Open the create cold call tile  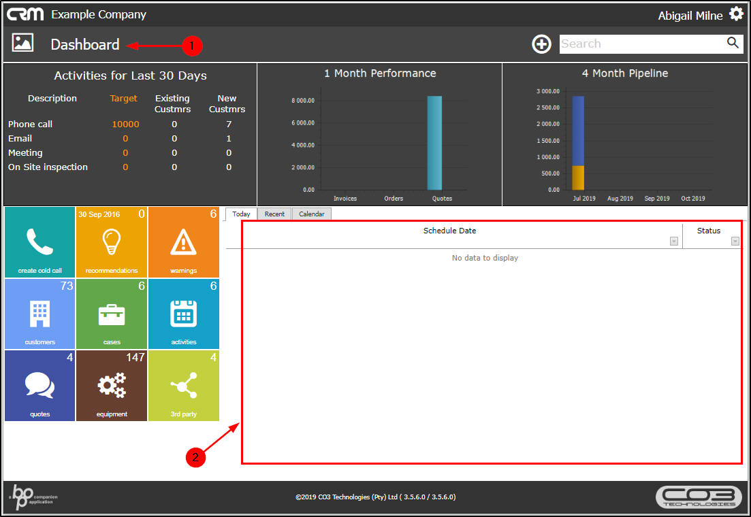pyautogui.click(x=39, y=242)
